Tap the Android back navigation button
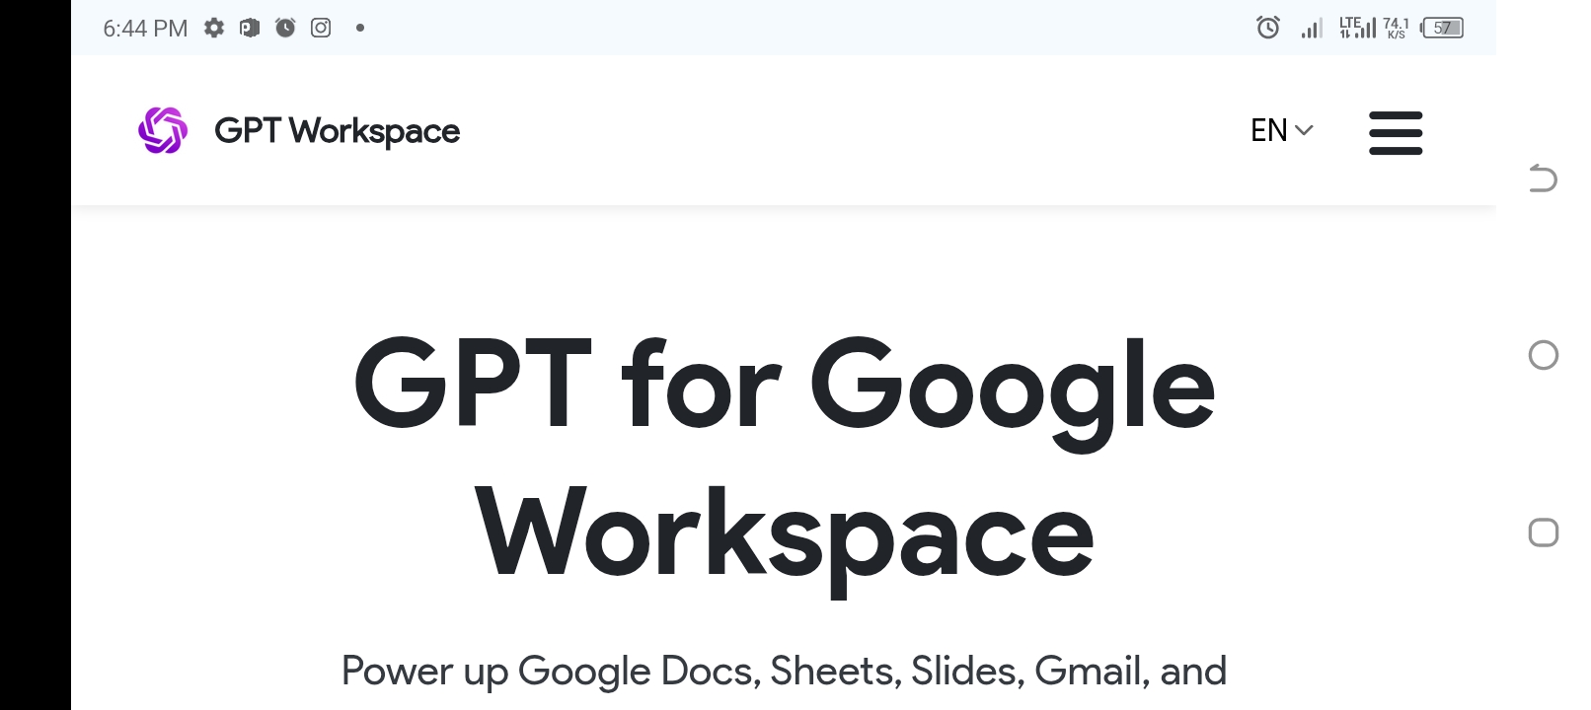 pos(1543,178)
